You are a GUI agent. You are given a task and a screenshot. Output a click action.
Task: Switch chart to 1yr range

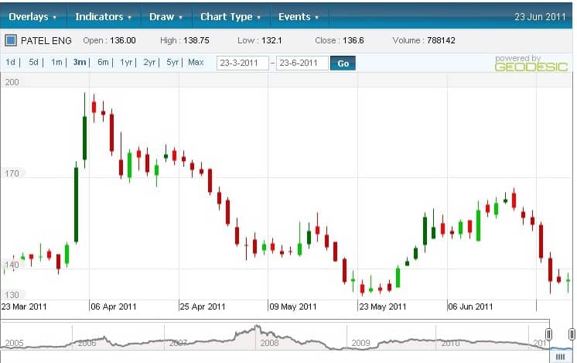pos(126,62)
